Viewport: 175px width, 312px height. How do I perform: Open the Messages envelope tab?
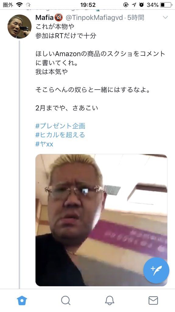[x=153, y=300]
